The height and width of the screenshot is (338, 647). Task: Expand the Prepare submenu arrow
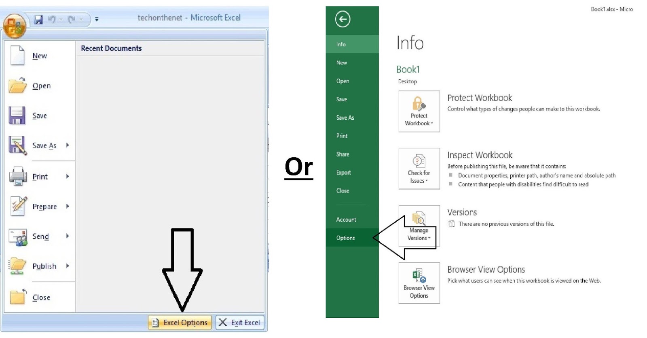click(68, 206)
